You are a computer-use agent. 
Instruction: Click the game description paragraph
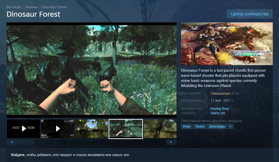[223, 78]
